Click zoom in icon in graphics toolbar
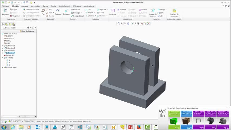231x130 pixels. tap(122, 24)
